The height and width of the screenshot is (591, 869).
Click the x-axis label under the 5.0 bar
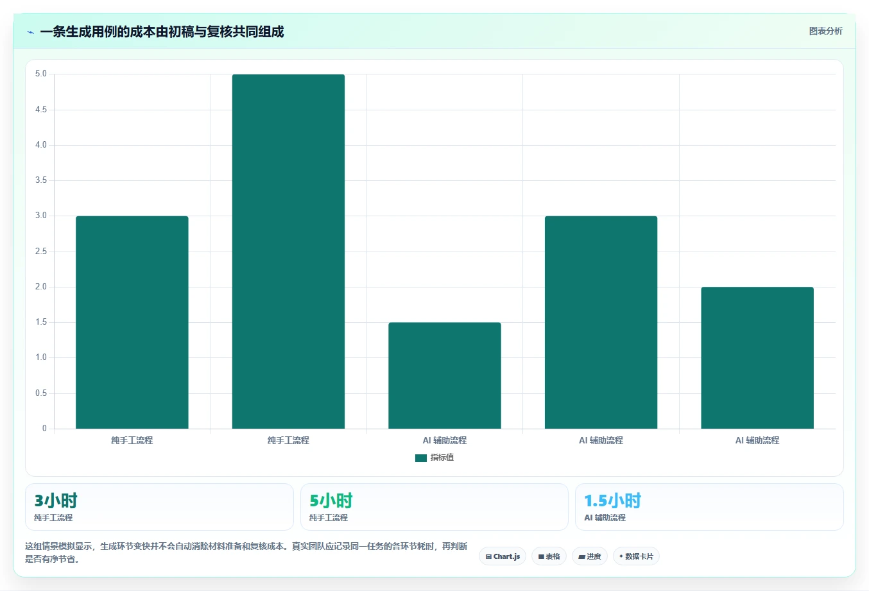tap(288, 440)
